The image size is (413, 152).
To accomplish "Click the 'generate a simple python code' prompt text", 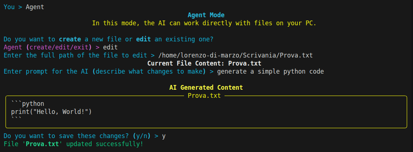I will [271, 71].
